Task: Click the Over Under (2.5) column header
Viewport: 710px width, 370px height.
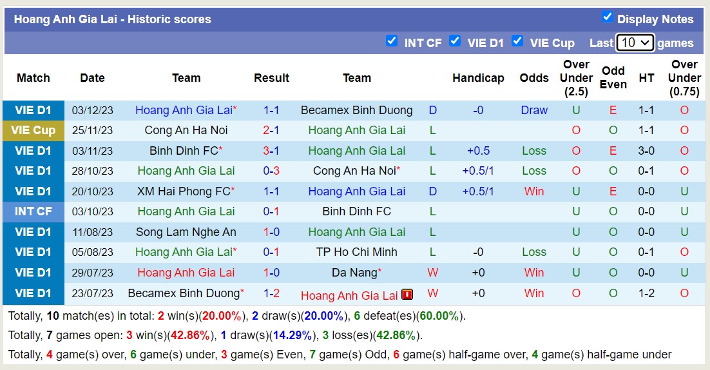Action: point(576,78)
